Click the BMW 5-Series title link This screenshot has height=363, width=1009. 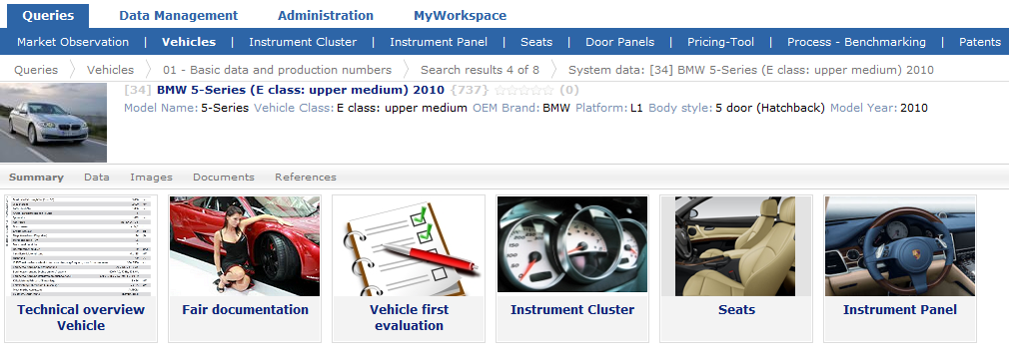301,91
